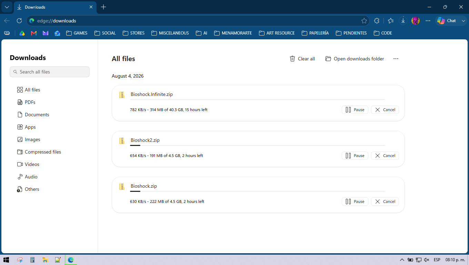
Task: Open the STORES bookmarks folder
Action: tap(133, 33)
